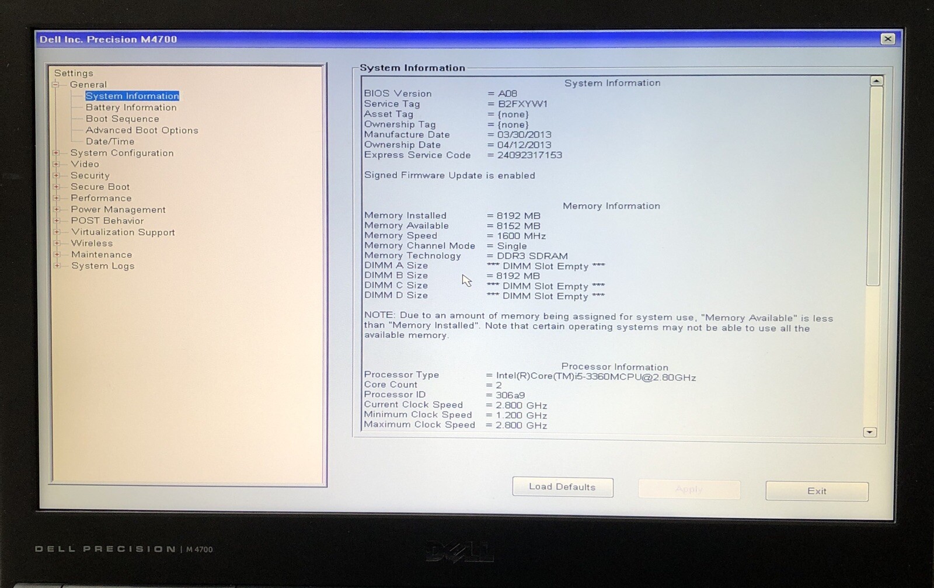Click the Ownership Date value 04/12/2013
The width and height of the screenshot is (934, 588).
(524, 145)
